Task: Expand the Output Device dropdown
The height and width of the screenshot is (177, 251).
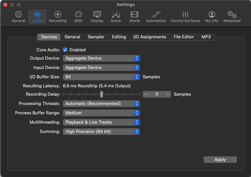Action: [x=101, y=58]
